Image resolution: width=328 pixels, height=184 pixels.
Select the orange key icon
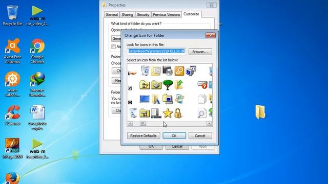tap(179, 71)
